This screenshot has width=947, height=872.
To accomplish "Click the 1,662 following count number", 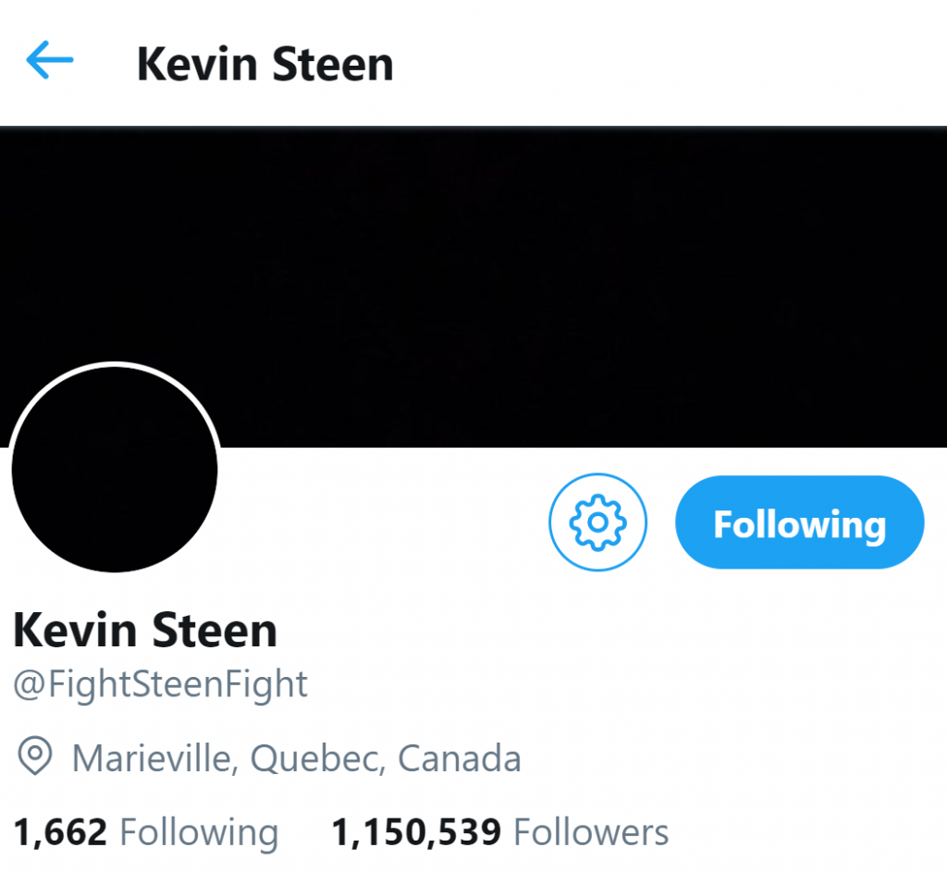I will pyautogui.click(x=60, y=832).
